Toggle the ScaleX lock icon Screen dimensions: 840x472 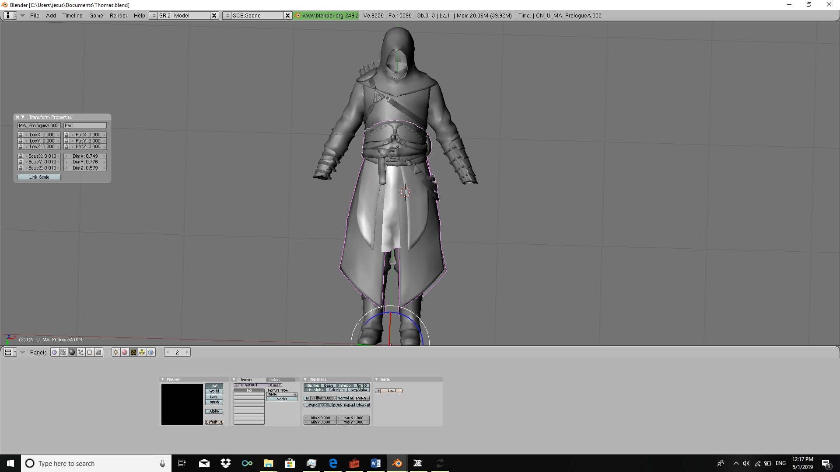point(21,156)
